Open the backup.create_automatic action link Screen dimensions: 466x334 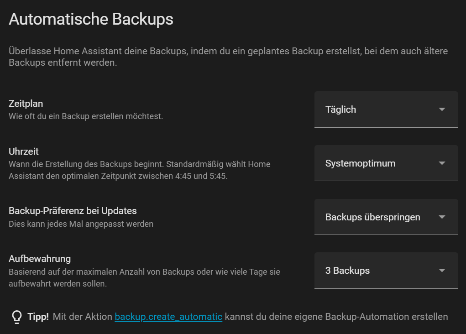point(168,316)
